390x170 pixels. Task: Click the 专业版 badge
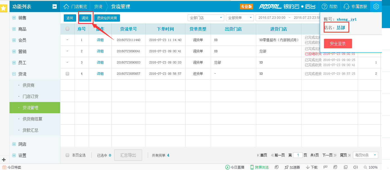(x=246, y=6)
